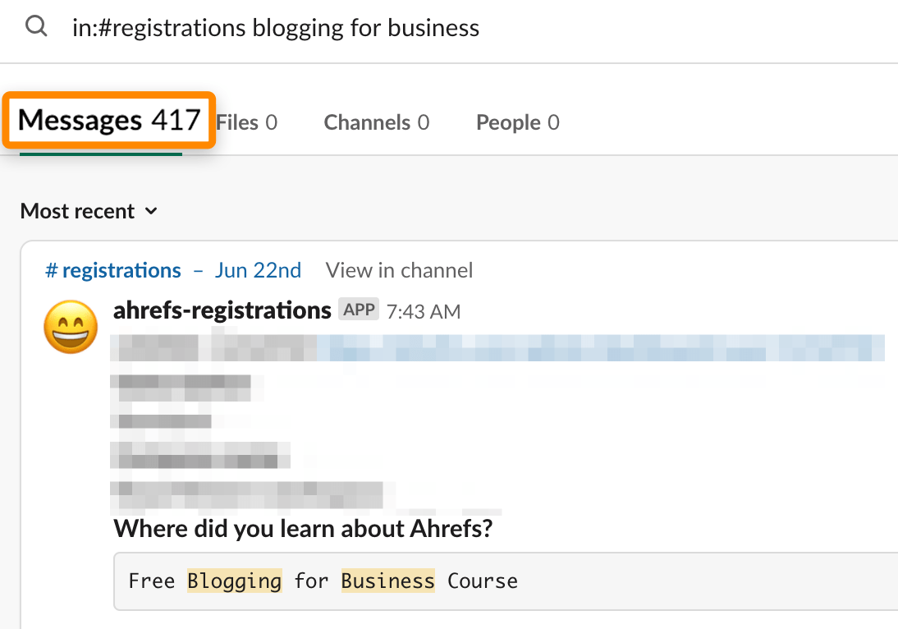
Task: Click the grinning emoji app avatar
Action: pos(70,327)
